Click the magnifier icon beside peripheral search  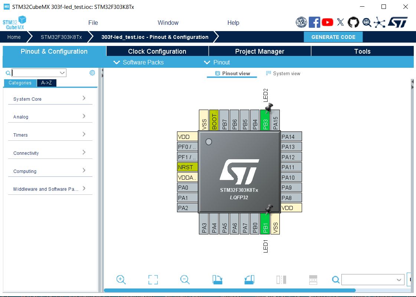coord(8,73)
